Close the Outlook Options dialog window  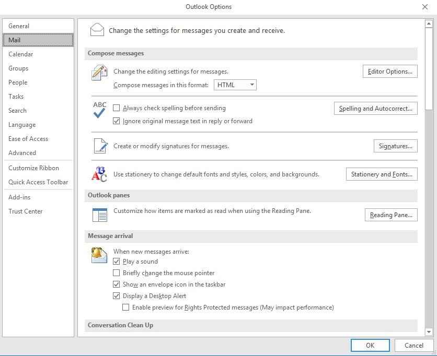coord(424,7)
